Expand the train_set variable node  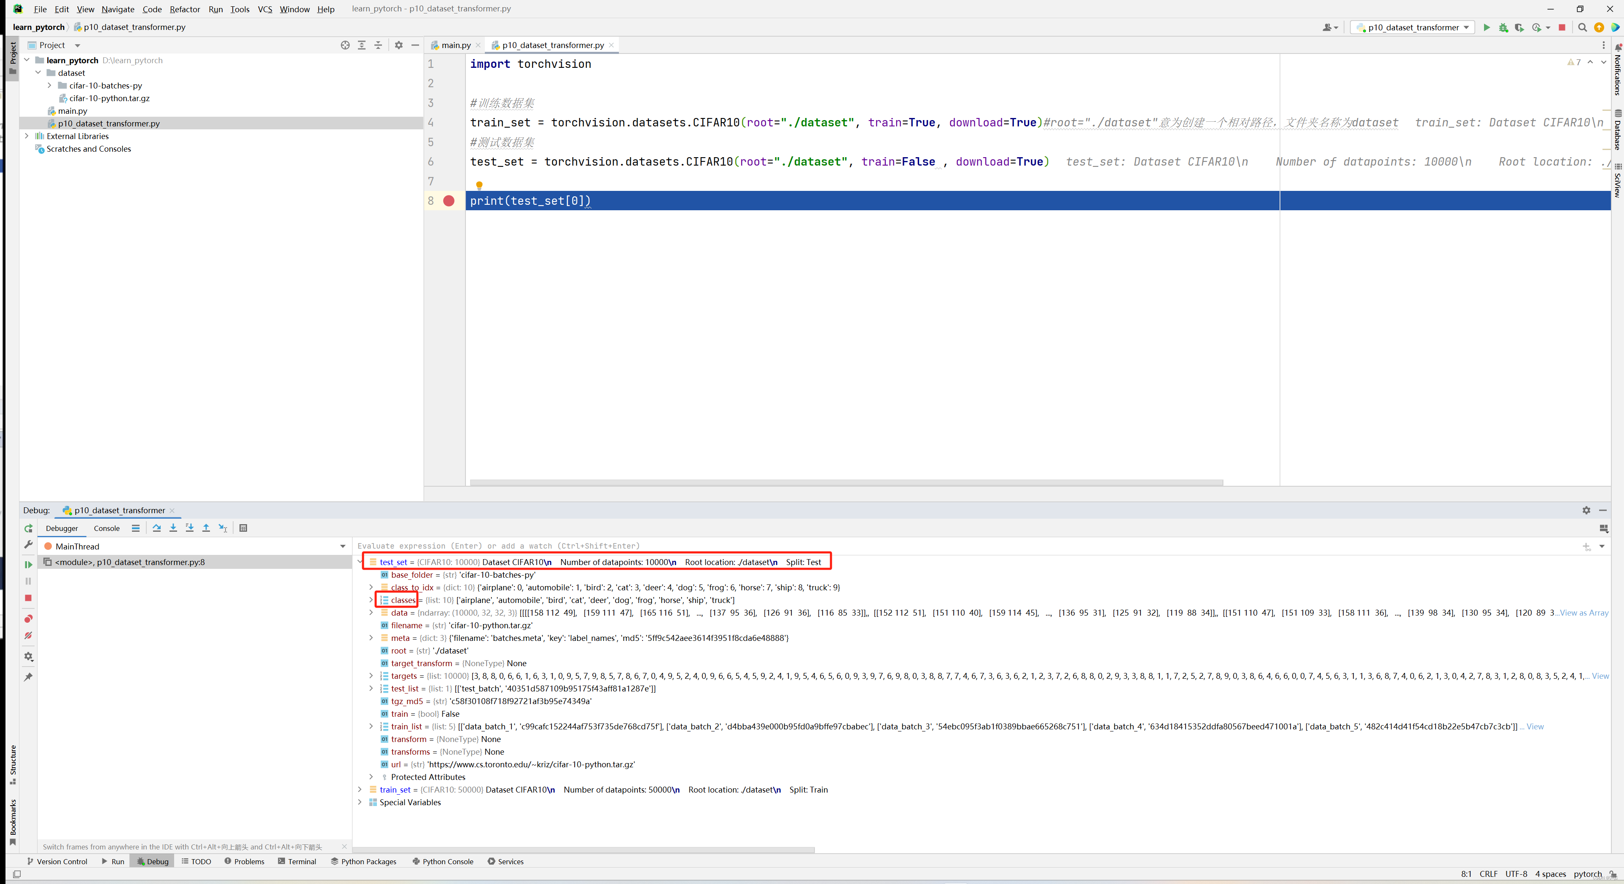coord(360,790)
